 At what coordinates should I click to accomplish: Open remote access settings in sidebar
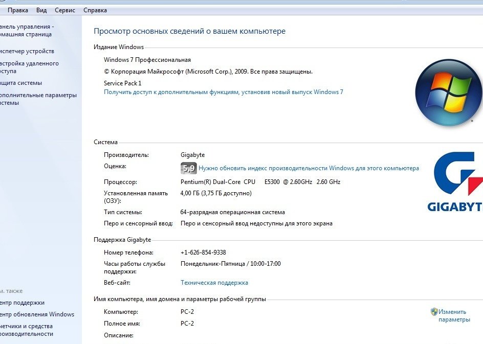click(29, 67)
